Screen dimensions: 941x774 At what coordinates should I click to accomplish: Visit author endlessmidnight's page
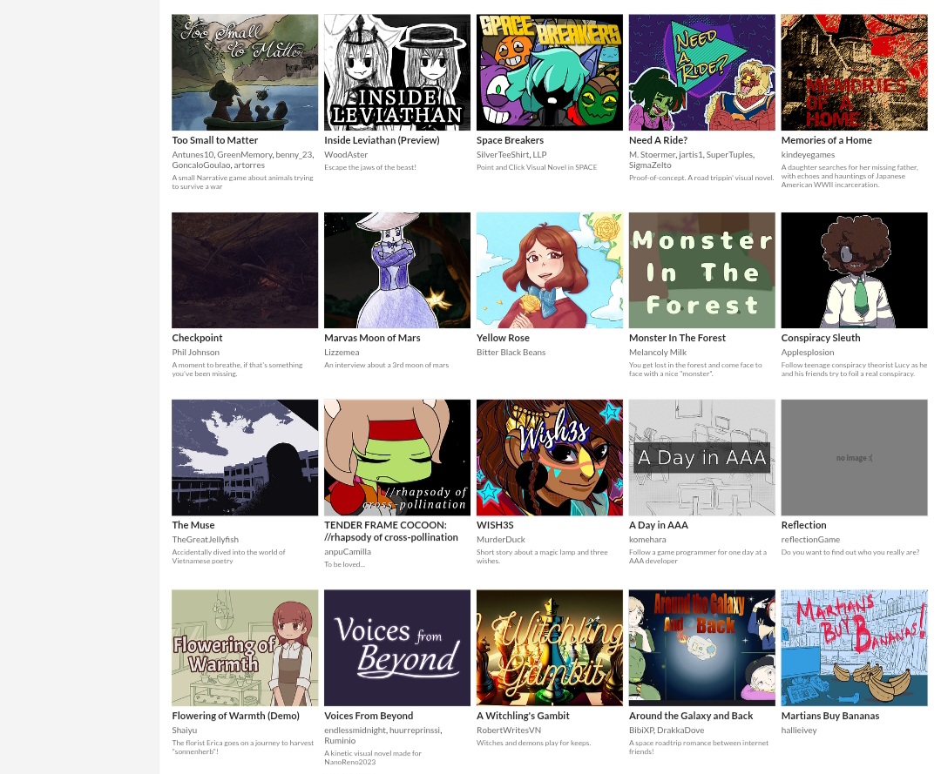click(x=355, y=730)
